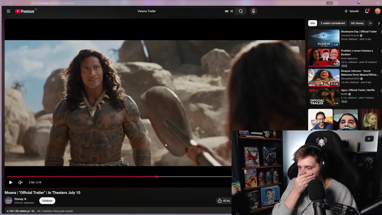Open account avatar menu

pos(378,11)
